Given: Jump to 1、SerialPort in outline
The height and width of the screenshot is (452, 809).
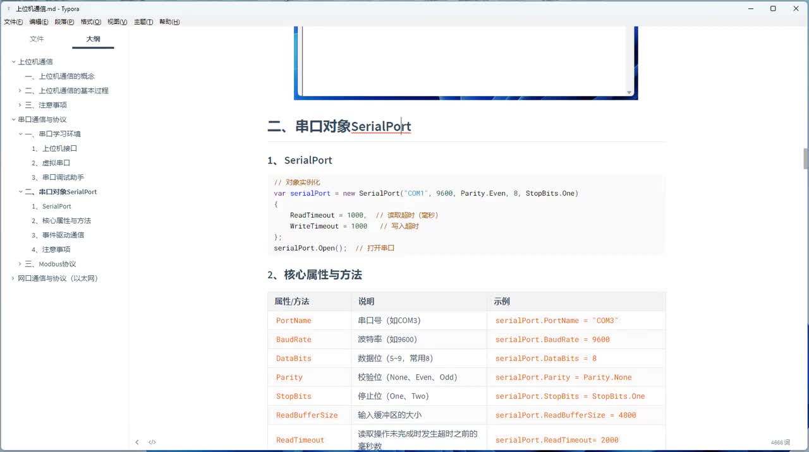Looking at the screenshot, I should tap(52, 206).
